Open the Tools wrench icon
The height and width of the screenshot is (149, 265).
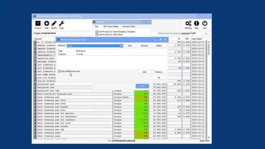click(x=61, y=25)
